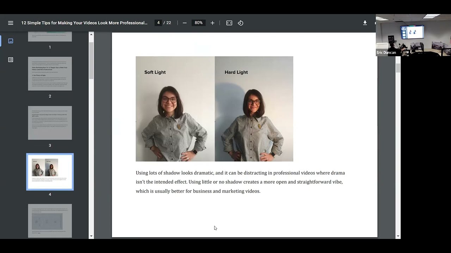Edit the current page number field
This screenshot has height=253, width=451.
[x=158, y=23]
